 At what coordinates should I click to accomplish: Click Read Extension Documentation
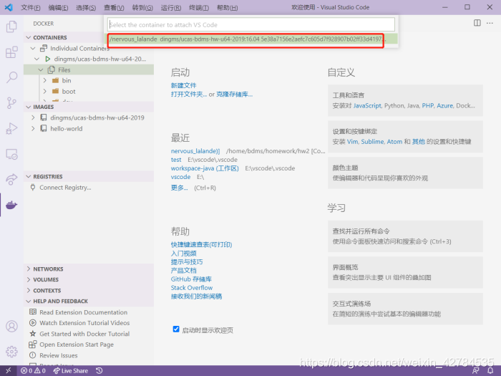click(84, 312)
